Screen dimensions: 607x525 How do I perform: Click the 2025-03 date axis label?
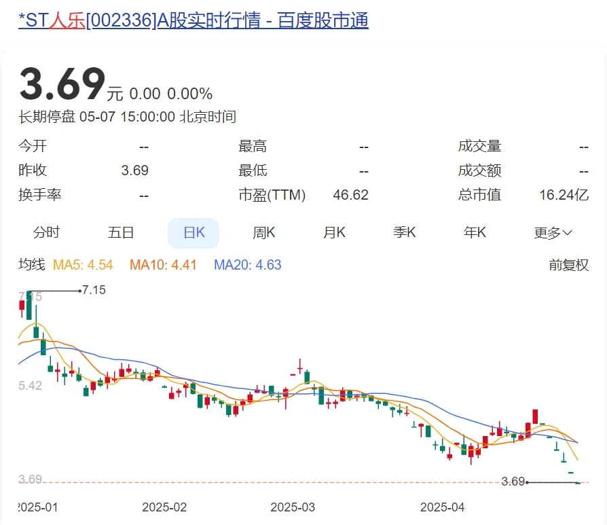tap(293, 507)
